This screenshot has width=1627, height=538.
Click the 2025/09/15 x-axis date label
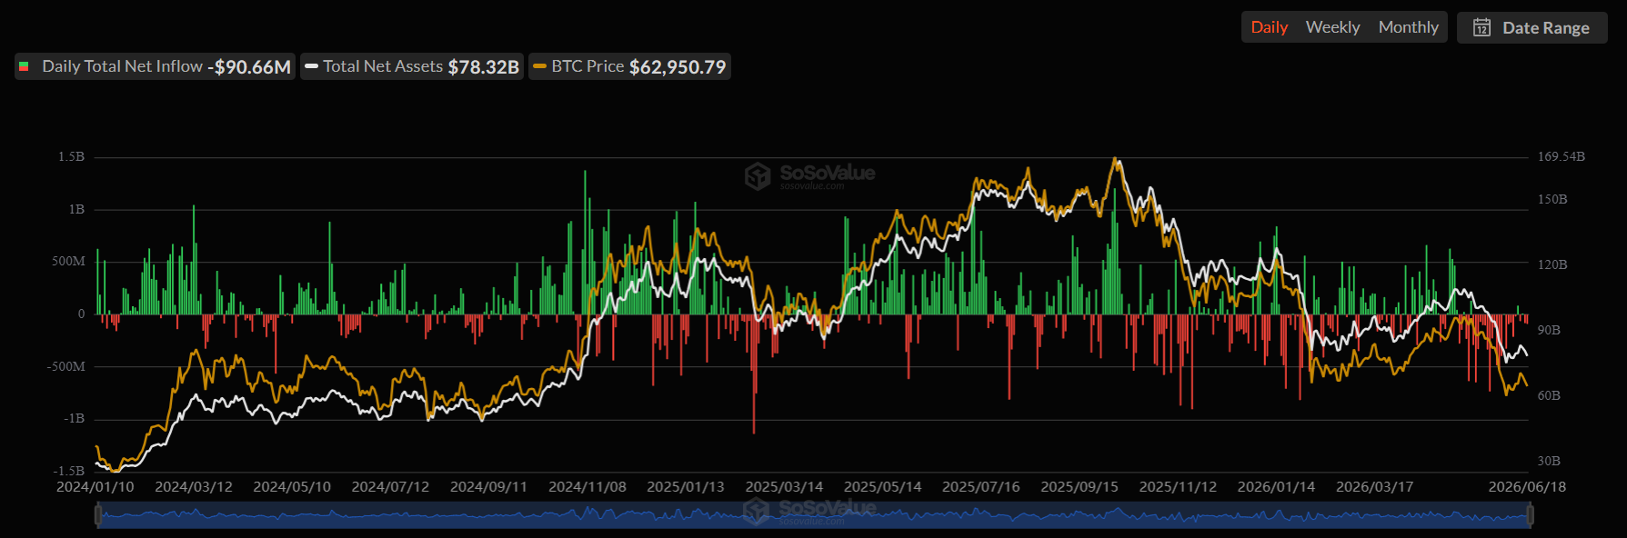pyautogui.click(x=1080, y=487)
